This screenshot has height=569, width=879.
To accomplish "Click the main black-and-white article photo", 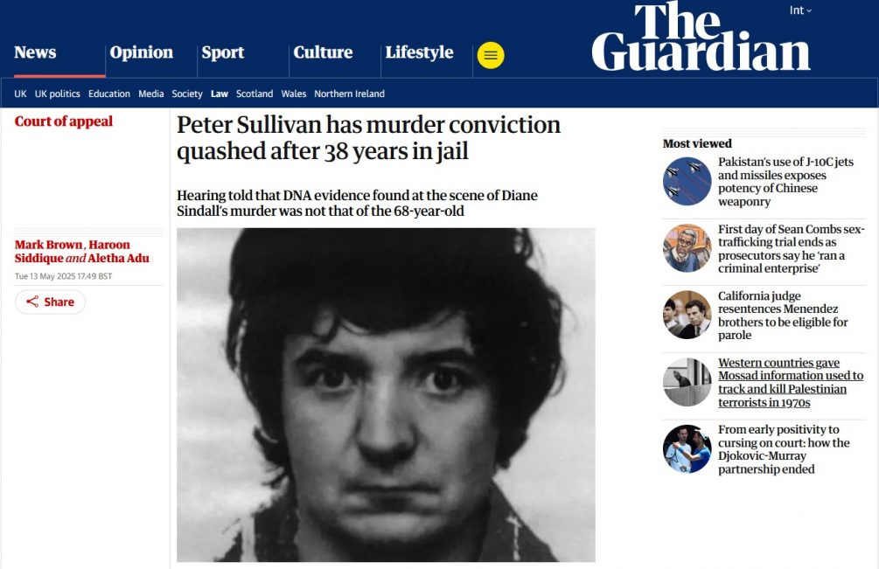I will click(x=386, y=395).
